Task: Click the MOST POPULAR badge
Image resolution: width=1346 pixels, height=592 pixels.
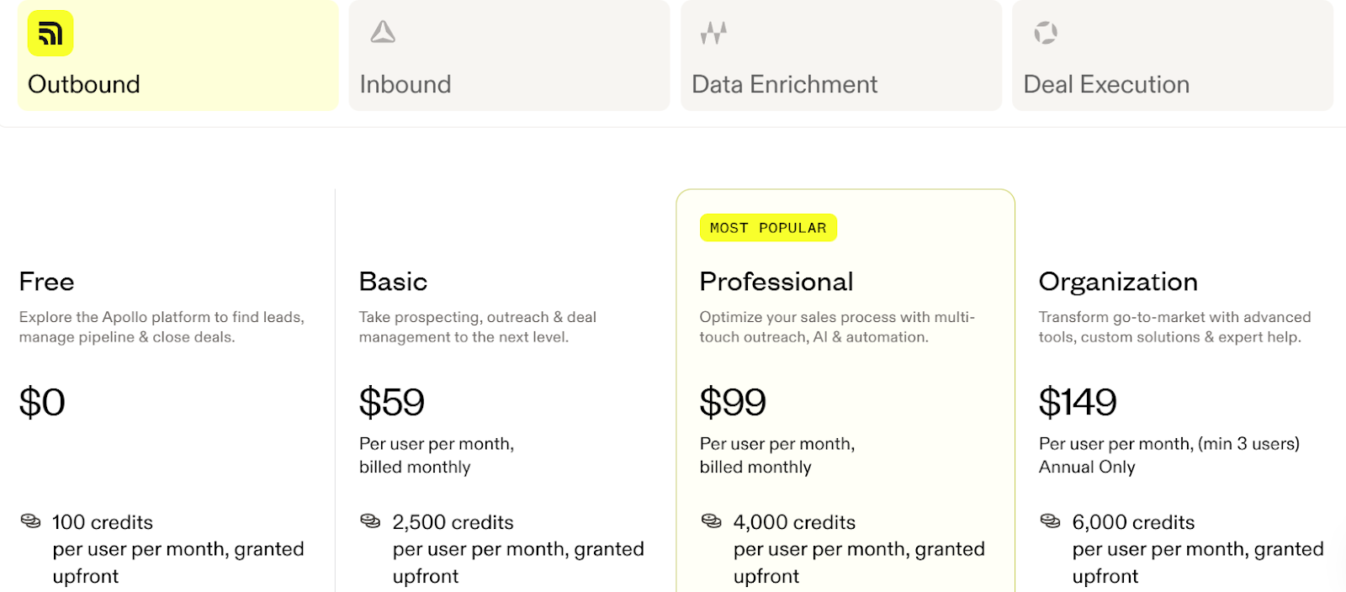Action: coord(768,227)
